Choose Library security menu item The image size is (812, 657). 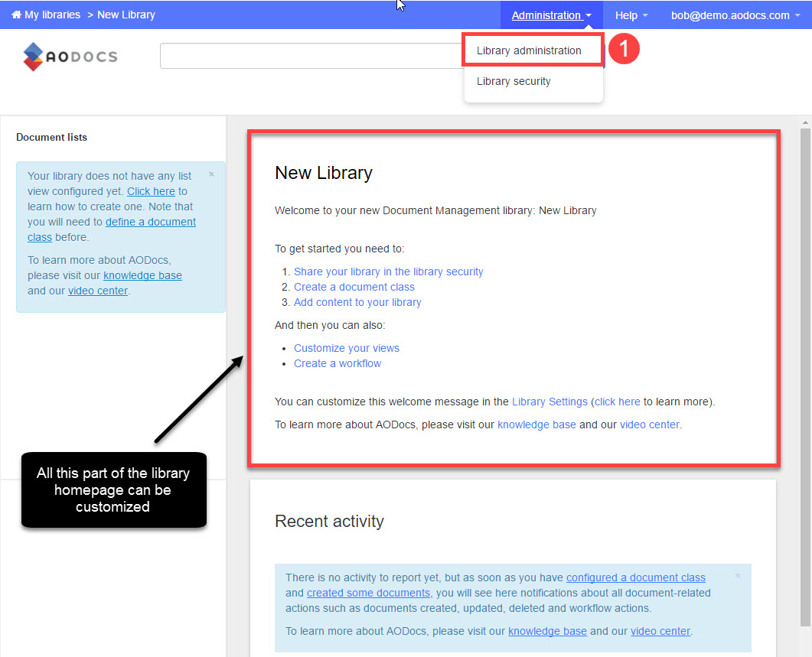coord(514,81)
